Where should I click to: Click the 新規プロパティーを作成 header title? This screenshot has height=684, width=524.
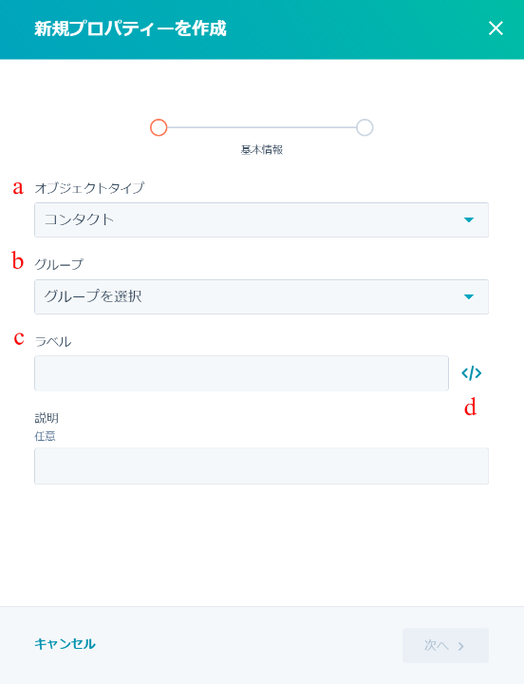tap(130, 28)
